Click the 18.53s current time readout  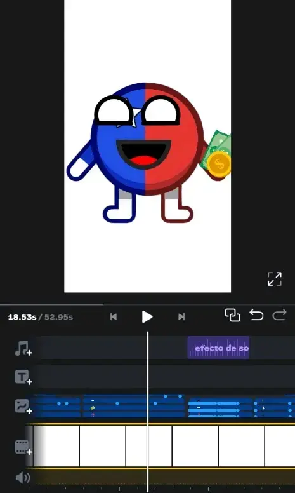(22, 317)
